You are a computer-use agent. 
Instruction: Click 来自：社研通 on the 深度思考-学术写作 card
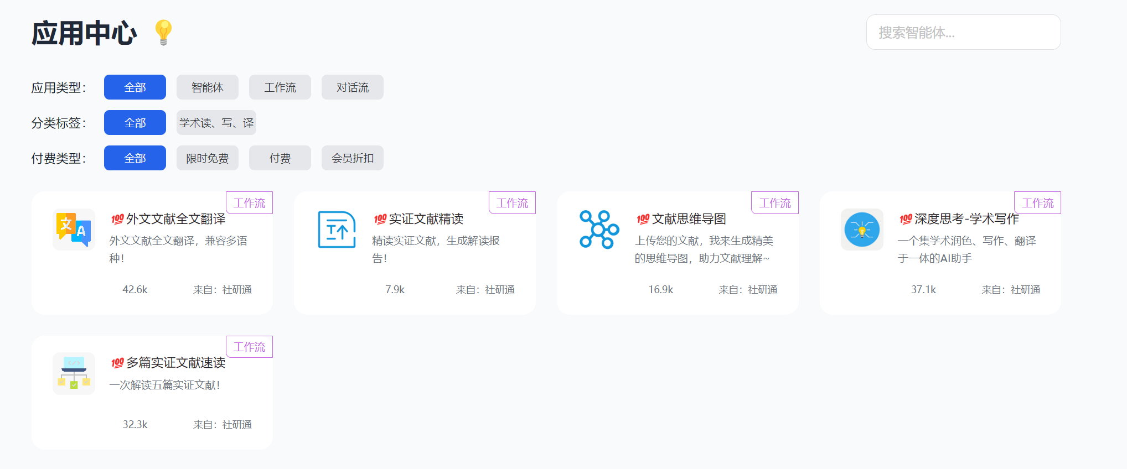click(x=1011, y=290)
